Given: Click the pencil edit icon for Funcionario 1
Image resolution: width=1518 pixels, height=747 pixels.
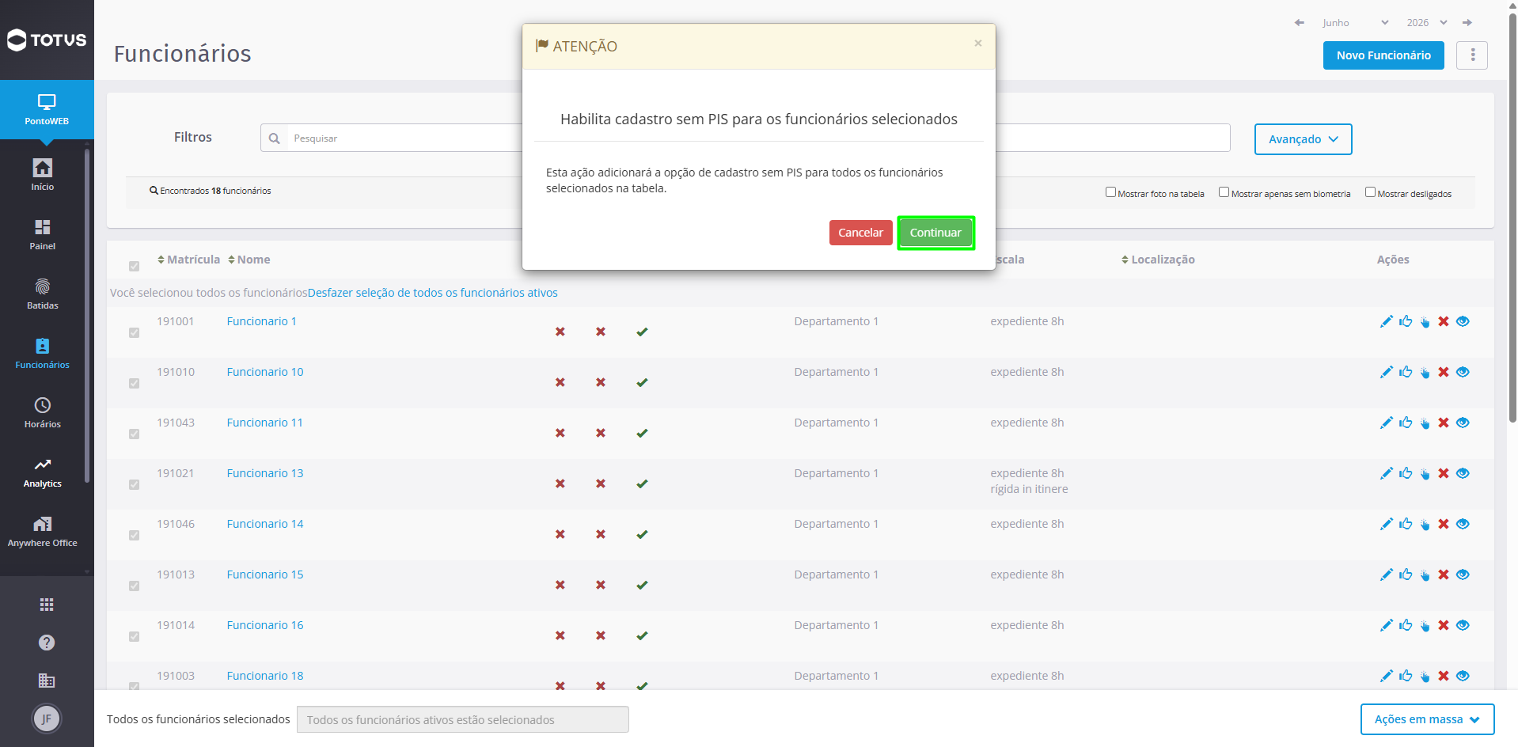Looking at the screenshot, I should (x=1386, y=321).
